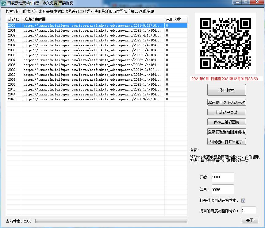Select list row with ID 2000

click(x=97, y=25)
